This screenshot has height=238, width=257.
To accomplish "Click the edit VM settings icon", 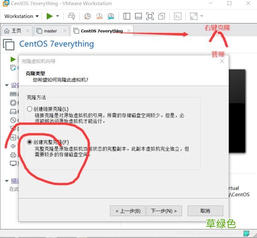I will point(13,68).
